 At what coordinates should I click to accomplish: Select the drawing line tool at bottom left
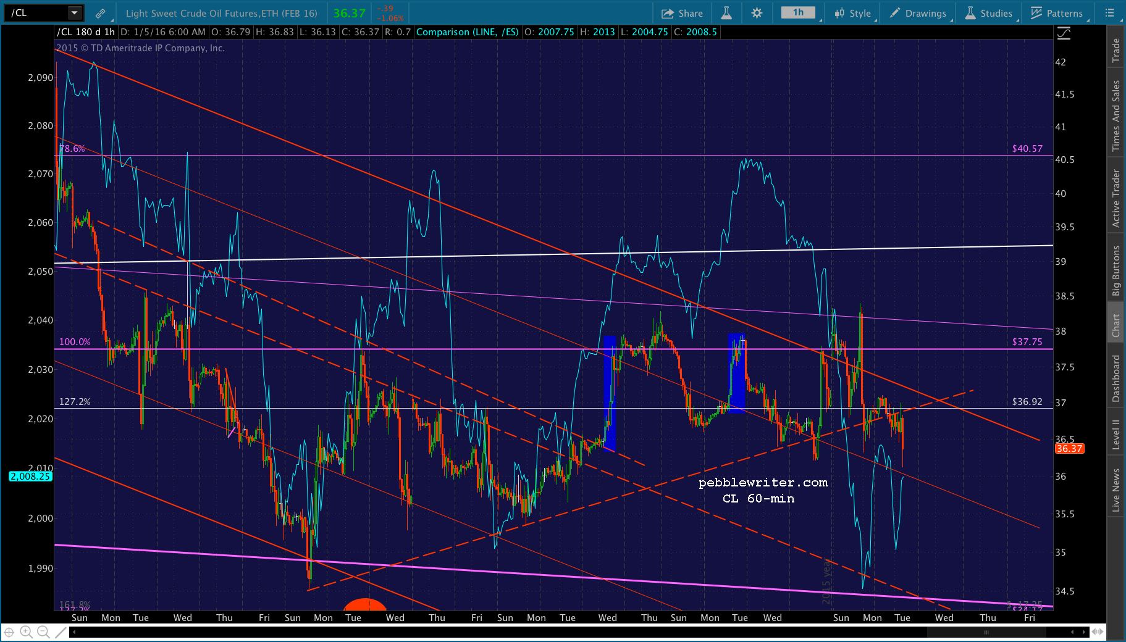pos(61,632)
